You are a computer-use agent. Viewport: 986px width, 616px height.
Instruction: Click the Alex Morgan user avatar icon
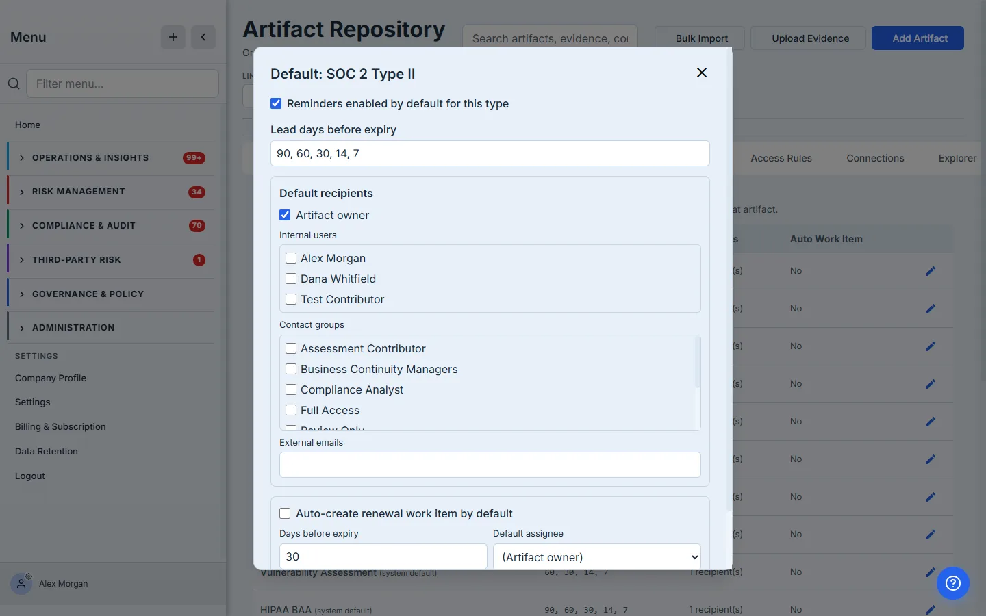[x=21, y=584]
